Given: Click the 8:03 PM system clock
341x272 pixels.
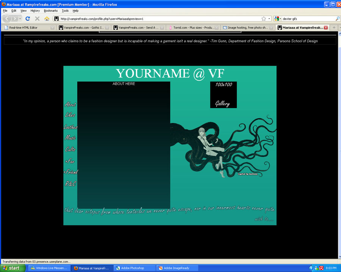Looking at the screenshot, I should pos(331,268).
